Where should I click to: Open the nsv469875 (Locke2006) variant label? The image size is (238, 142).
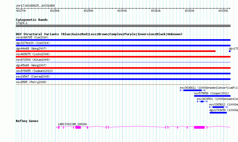[33, 54]
